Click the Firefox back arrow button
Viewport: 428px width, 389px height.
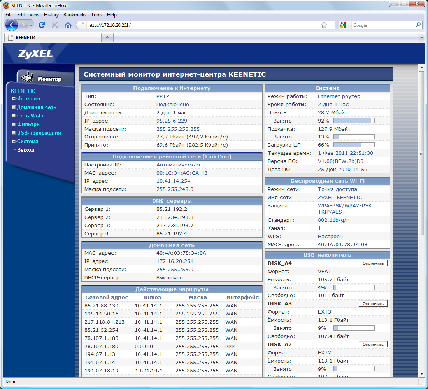(12, 25)
